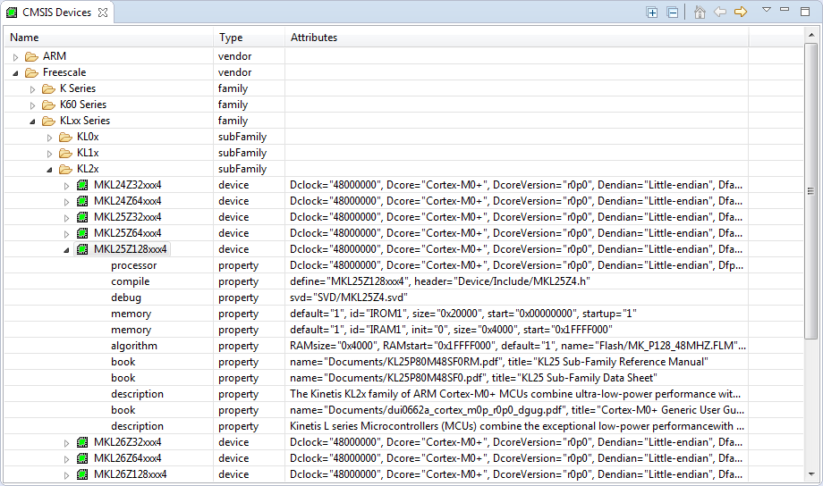Expand the ARM vendor node
Image resolution: width=823 pixels, height=486 pixels.
click(x=15, y=57)
